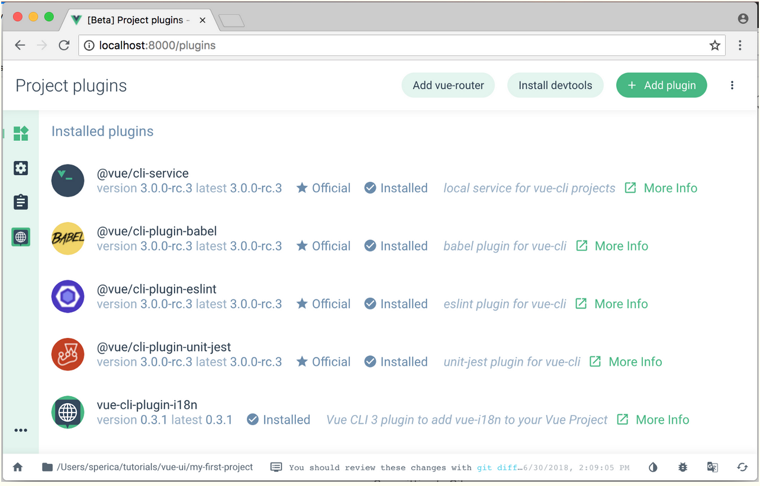Open More Info for @vue/cli-plugin-unit-jest

coord(626,362)
